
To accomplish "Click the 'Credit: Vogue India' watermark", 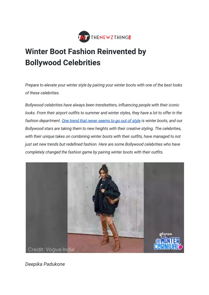I will click(51, 250).
